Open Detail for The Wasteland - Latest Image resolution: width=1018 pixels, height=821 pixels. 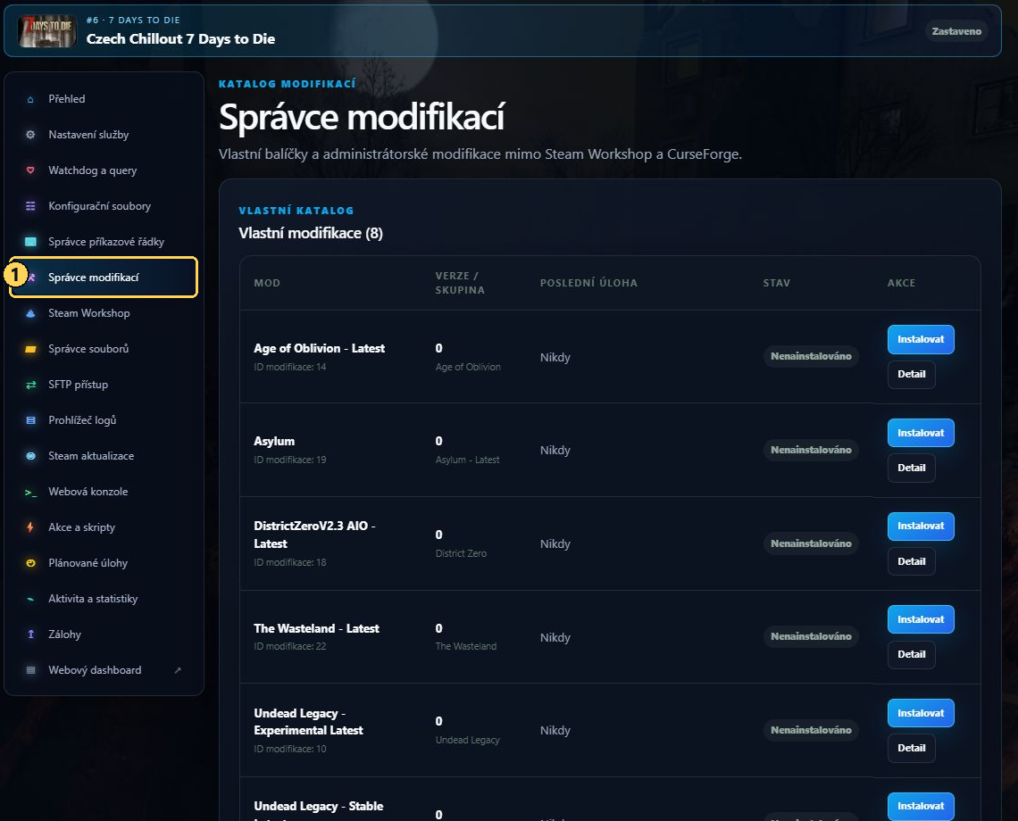click(x=912, y=655)
